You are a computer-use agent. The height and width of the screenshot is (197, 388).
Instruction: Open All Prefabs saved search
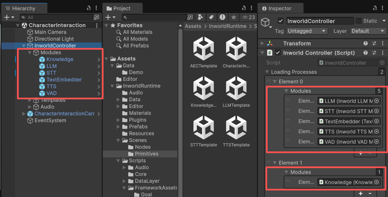coord(136,46)
